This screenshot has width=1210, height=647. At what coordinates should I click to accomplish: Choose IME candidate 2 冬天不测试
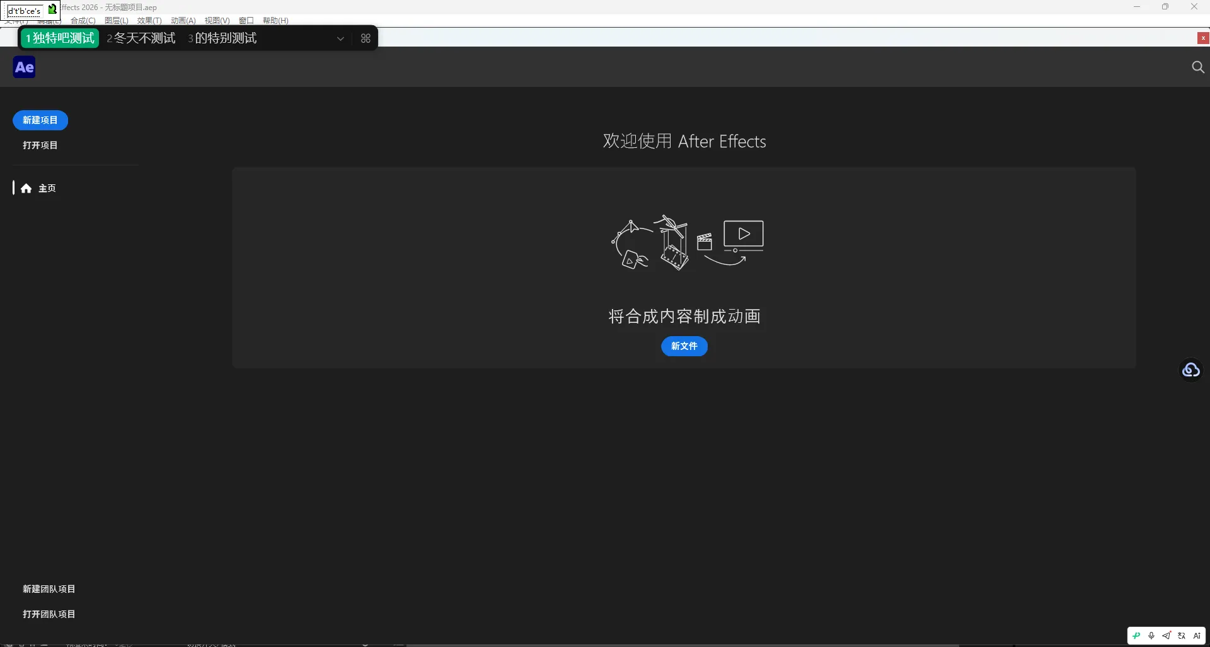[x=141, y=38]
